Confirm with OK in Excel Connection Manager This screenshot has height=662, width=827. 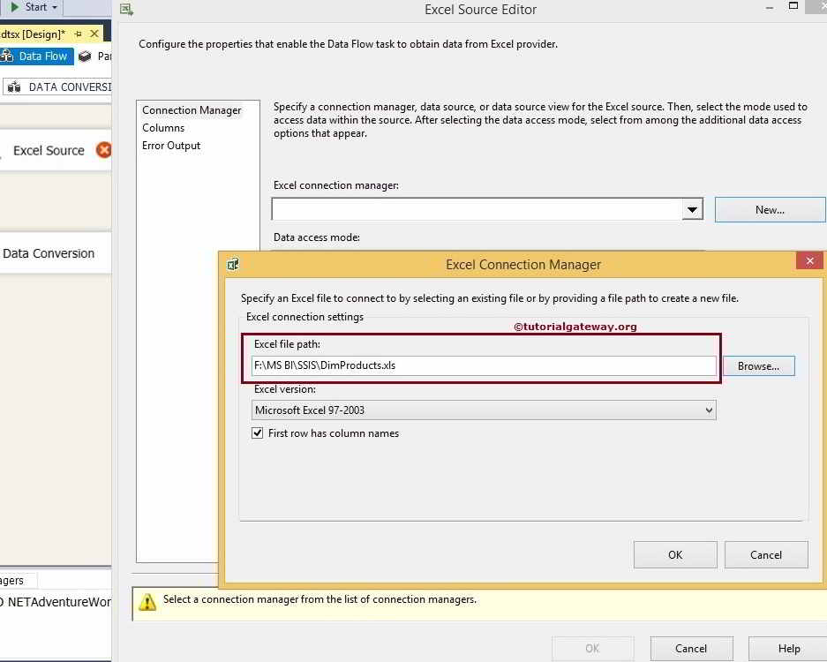(674, 554)
